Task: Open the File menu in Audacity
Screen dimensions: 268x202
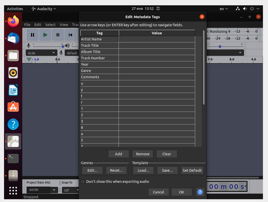Action: tap(27, 24)
